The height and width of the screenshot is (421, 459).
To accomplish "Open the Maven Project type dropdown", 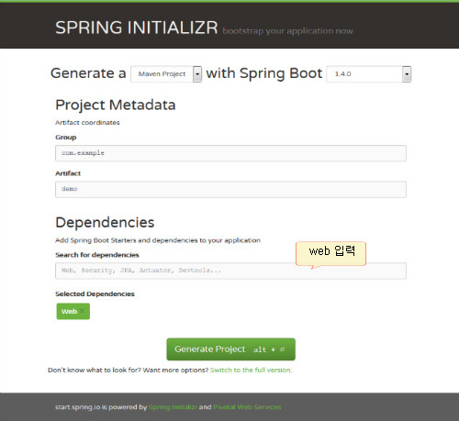I will pyautogui.click(x=166, y=74).
